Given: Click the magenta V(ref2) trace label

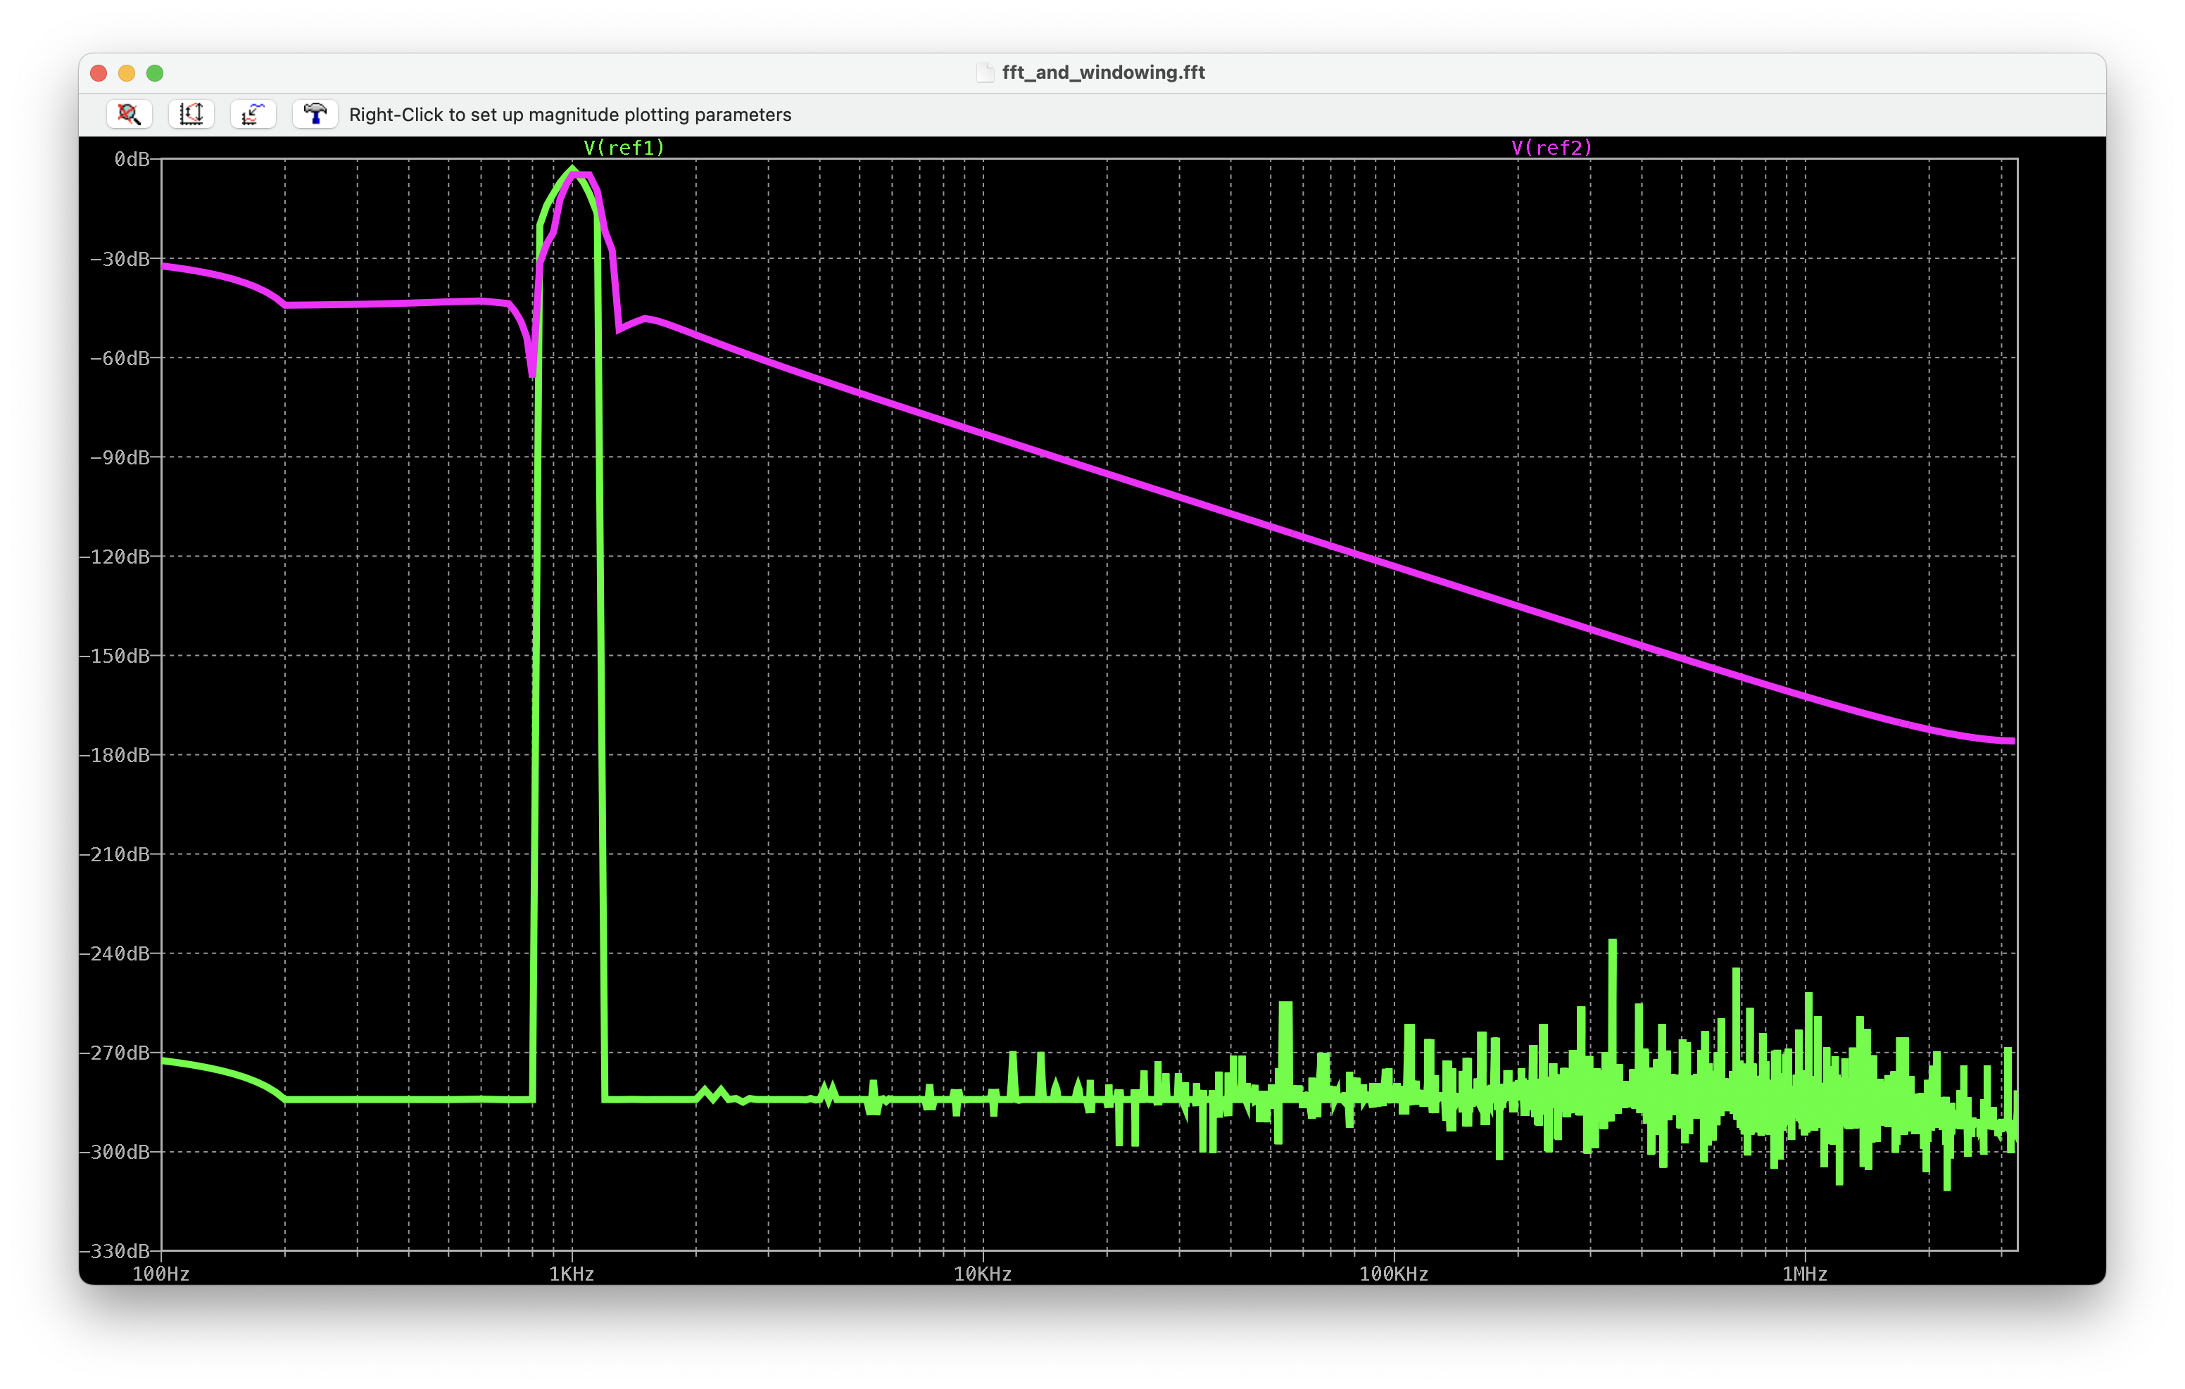Looking at the screenshot, I should coord(1551,148).
